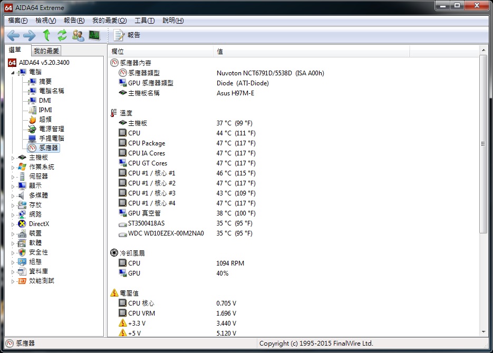
Task: Select the 感應器 gauge icon in tree
Action: click(x=32, y=148)
